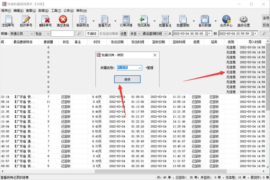Click the 导出表格 icon
The width and height of the screenshot is (270, 180).
145,20
